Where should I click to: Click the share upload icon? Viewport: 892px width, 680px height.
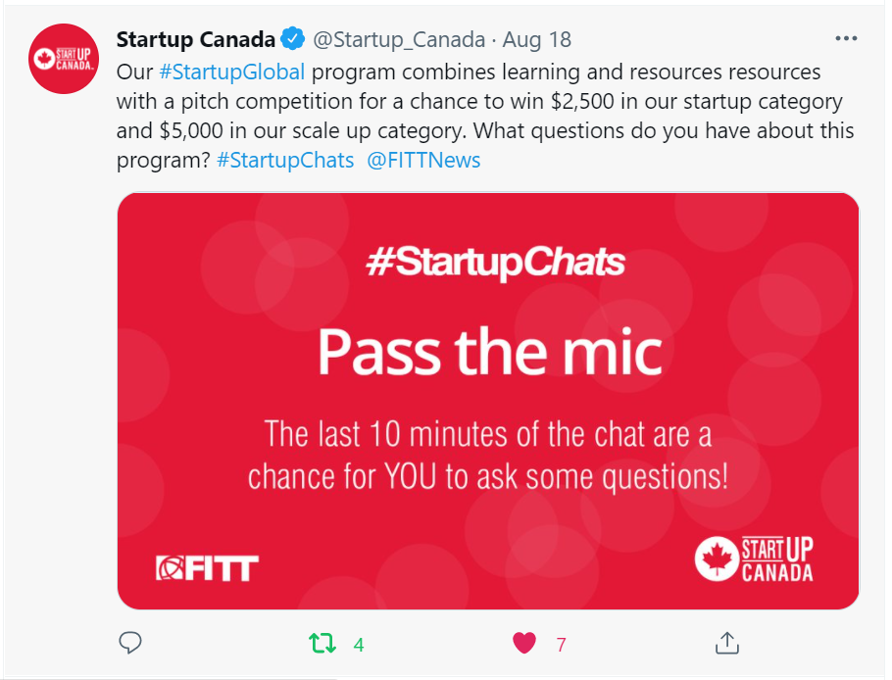(726, 643)
